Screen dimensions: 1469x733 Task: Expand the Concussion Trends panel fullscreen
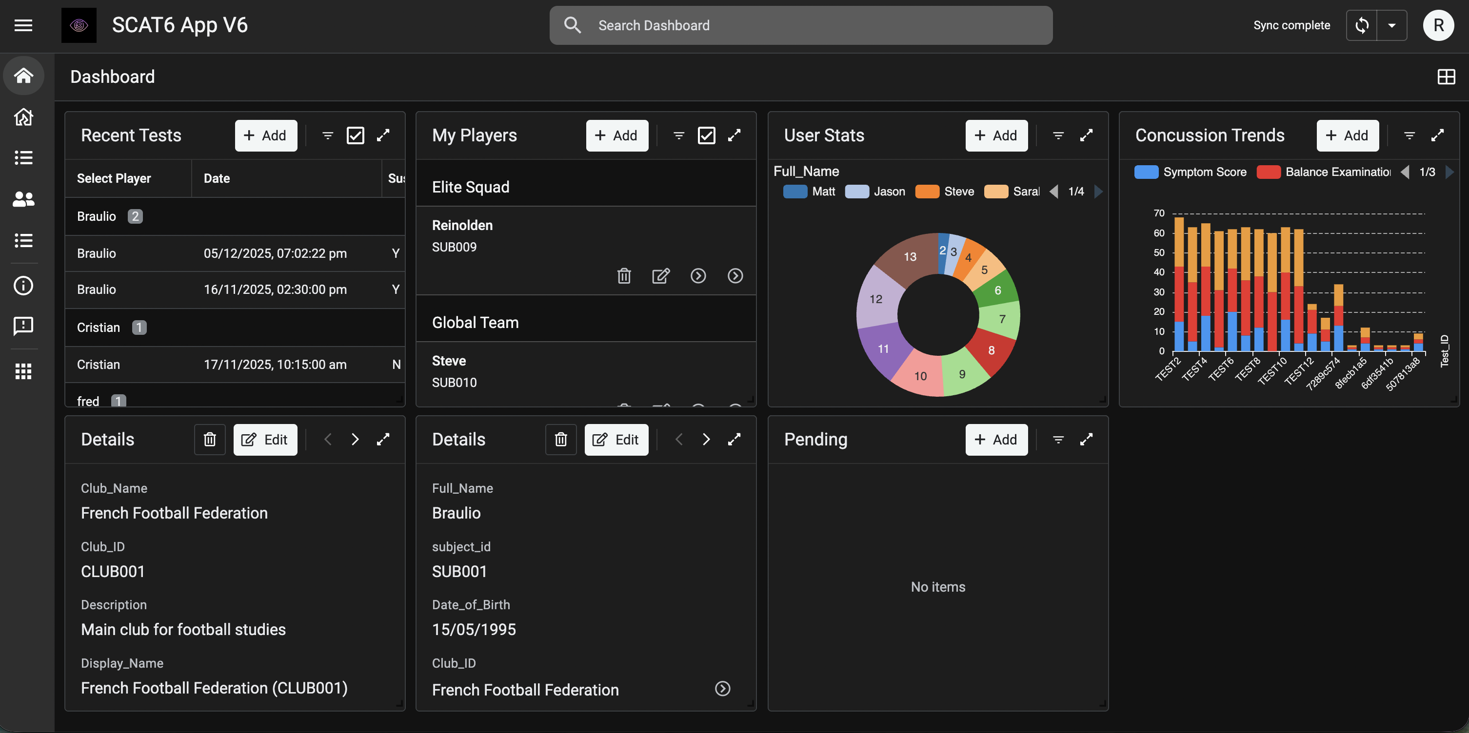[x=1437, y=135]
